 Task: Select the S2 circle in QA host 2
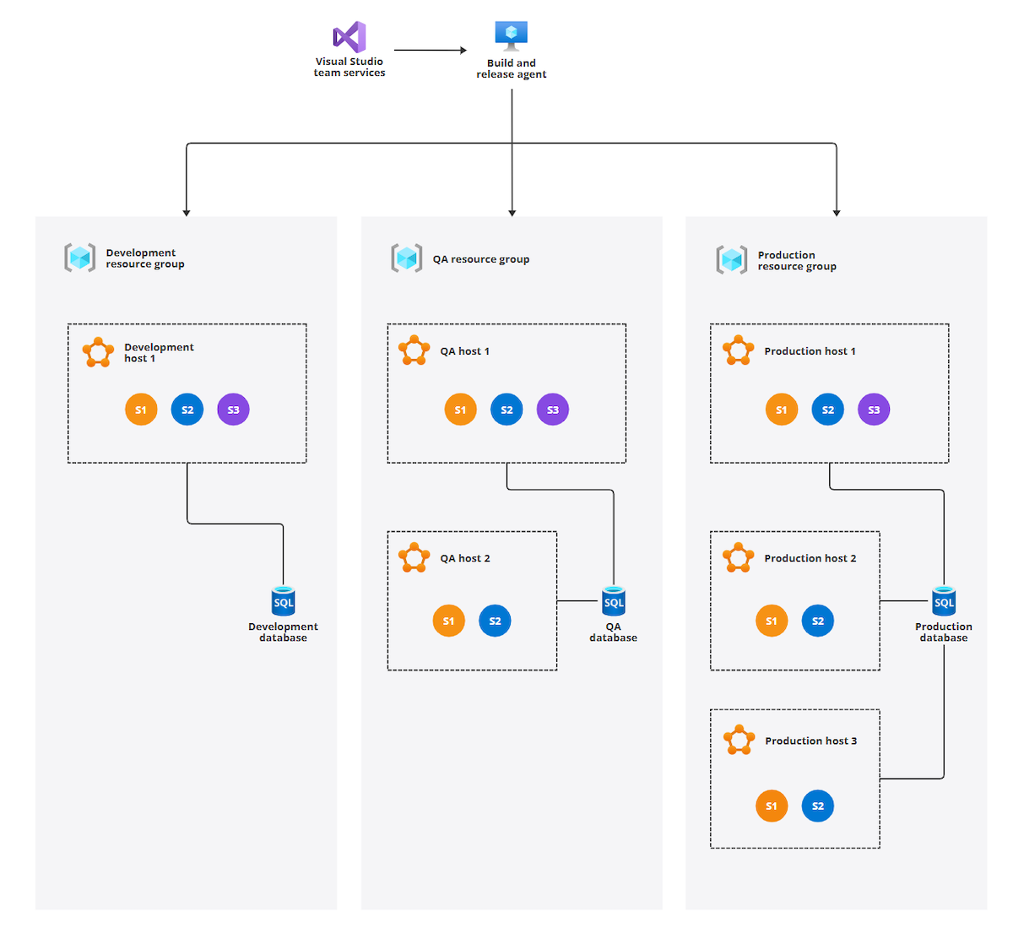tap(495, 621)
